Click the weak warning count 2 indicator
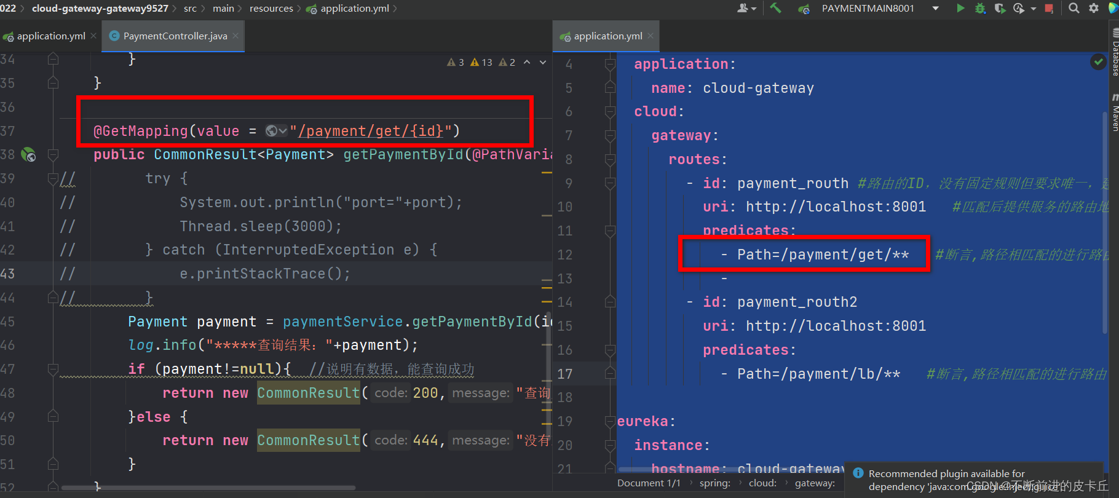Screen dimensions: 1119x498 pos(507,62)
